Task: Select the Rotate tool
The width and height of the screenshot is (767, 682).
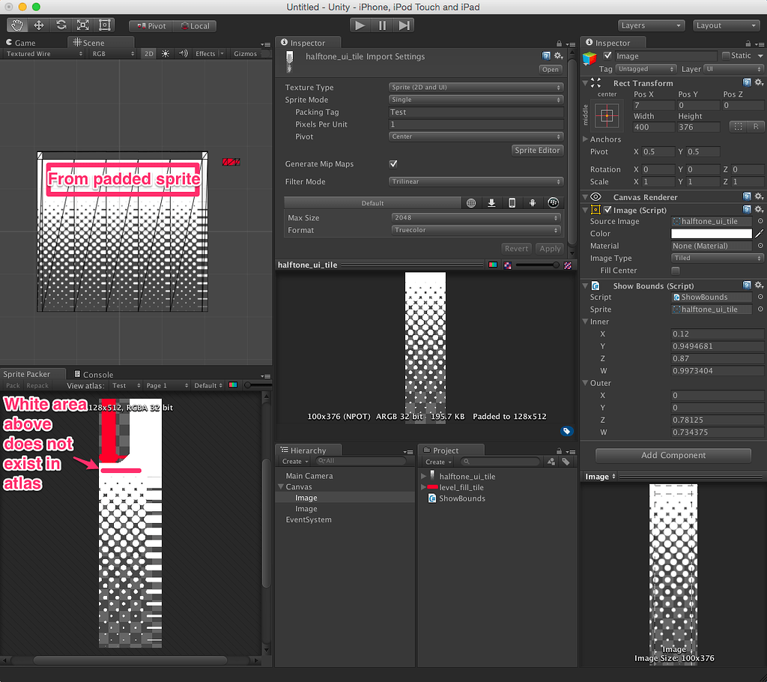Action: 61,25
